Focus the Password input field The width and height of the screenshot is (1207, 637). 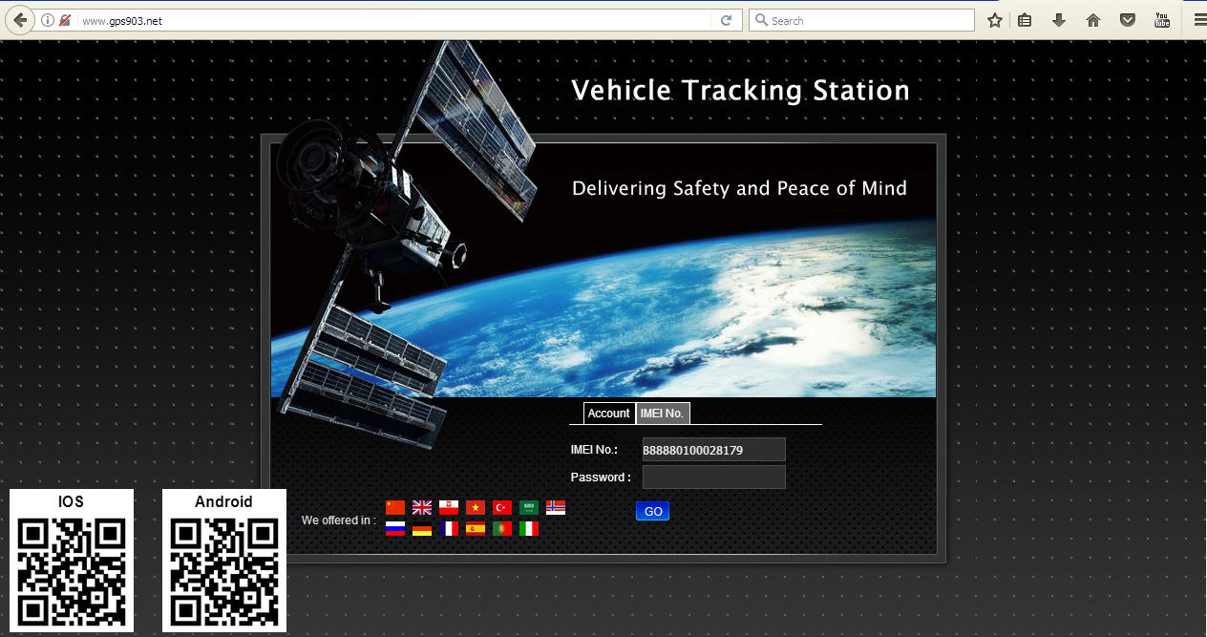713,478
